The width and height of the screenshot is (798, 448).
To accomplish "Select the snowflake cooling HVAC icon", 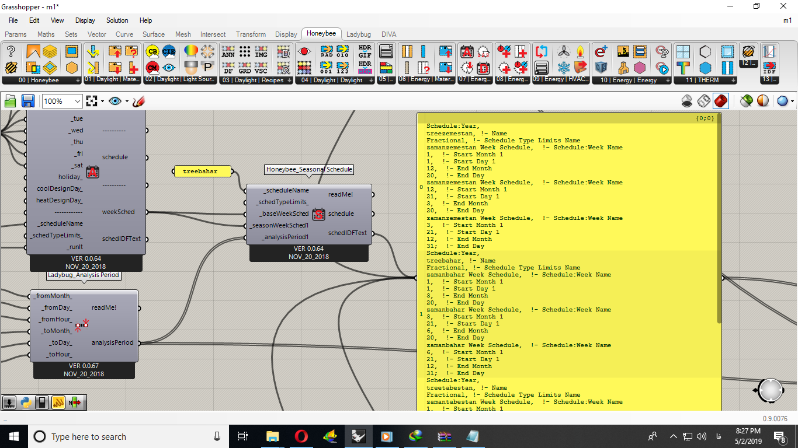I will click(x=564, y=67).
